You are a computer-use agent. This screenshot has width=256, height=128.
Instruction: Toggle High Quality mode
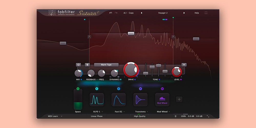point(140,116)
